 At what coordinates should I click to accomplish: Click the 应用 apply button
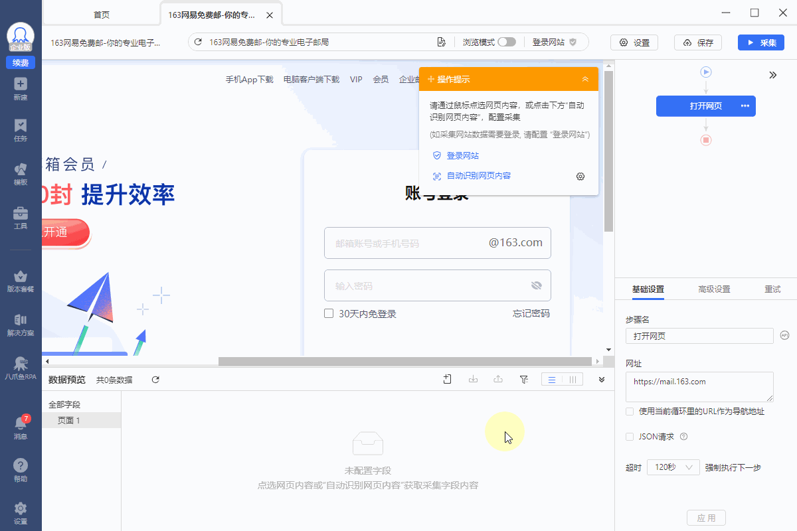(x=706, y=518)
